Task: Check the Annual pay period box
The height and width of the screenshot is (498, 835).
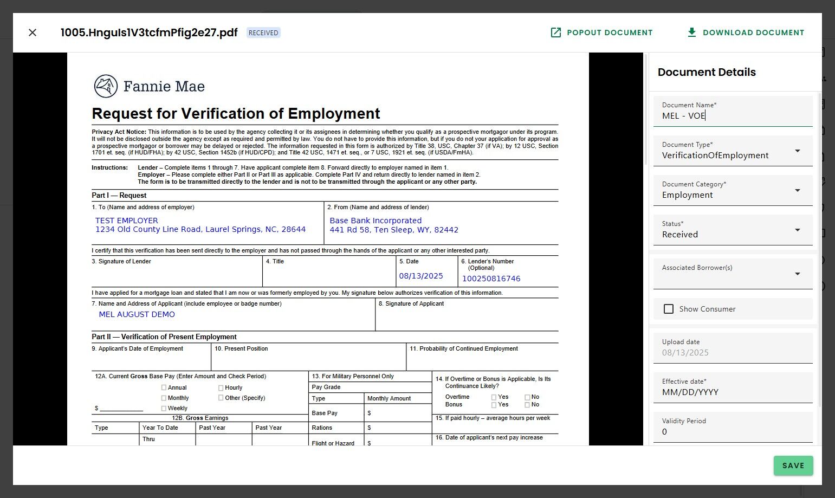Action: click(164, 387)
